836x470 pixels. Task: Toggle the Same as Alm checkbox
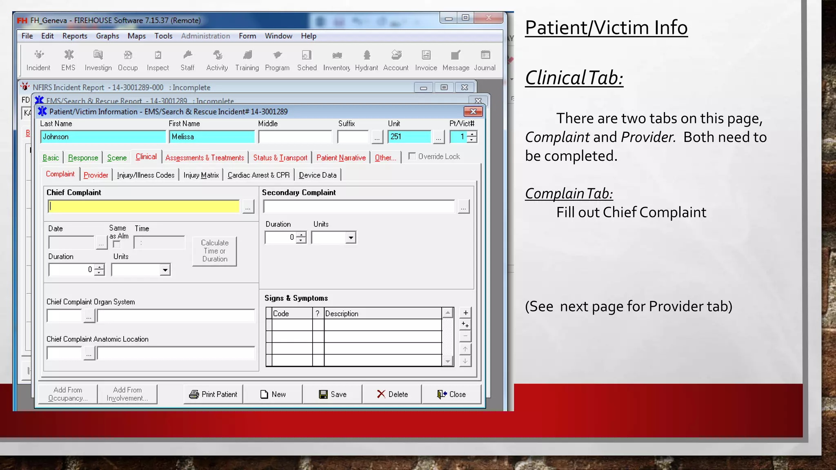pyautogui.click(x=117, y=244)
